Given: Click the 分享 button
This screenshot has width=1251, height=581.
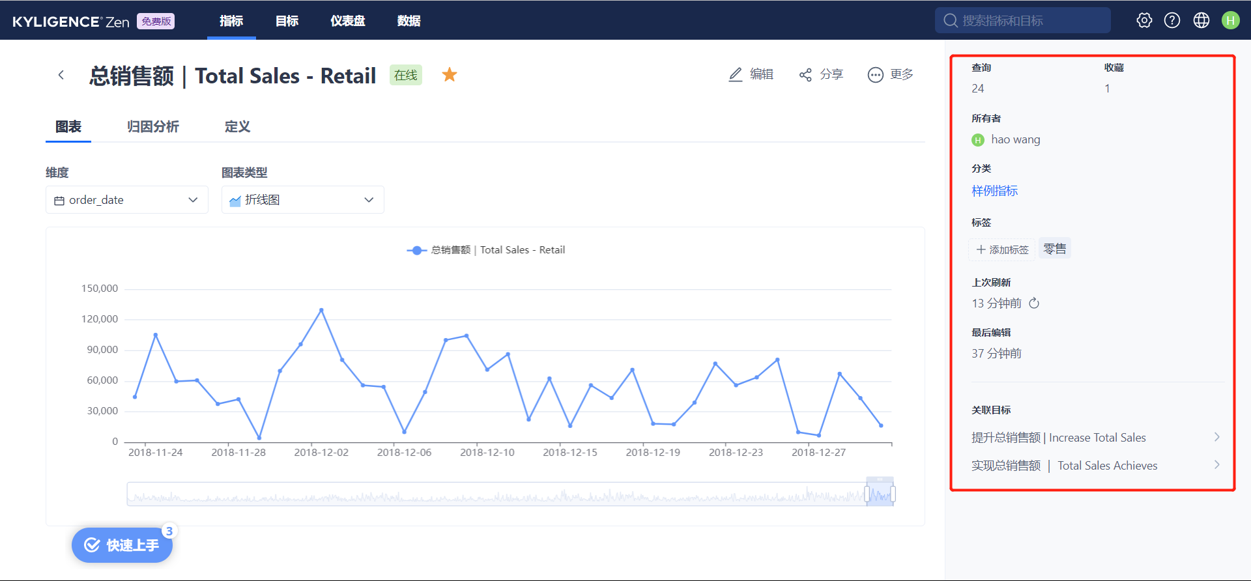Looking at the screenshot, I should point(822,74).
